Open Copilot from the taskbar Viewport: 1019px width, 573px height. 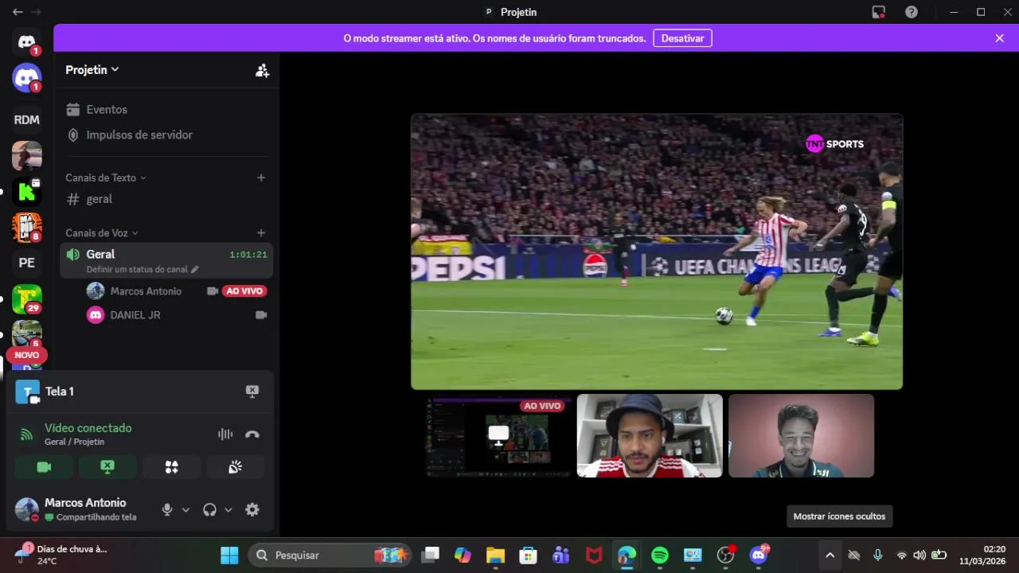pyautogui.click(x=463, y=555)
